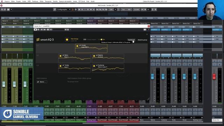Toggle yellow power button on Baixo instance
The height and width of the screenshot is (126, 224).
[x=61, y=56]
